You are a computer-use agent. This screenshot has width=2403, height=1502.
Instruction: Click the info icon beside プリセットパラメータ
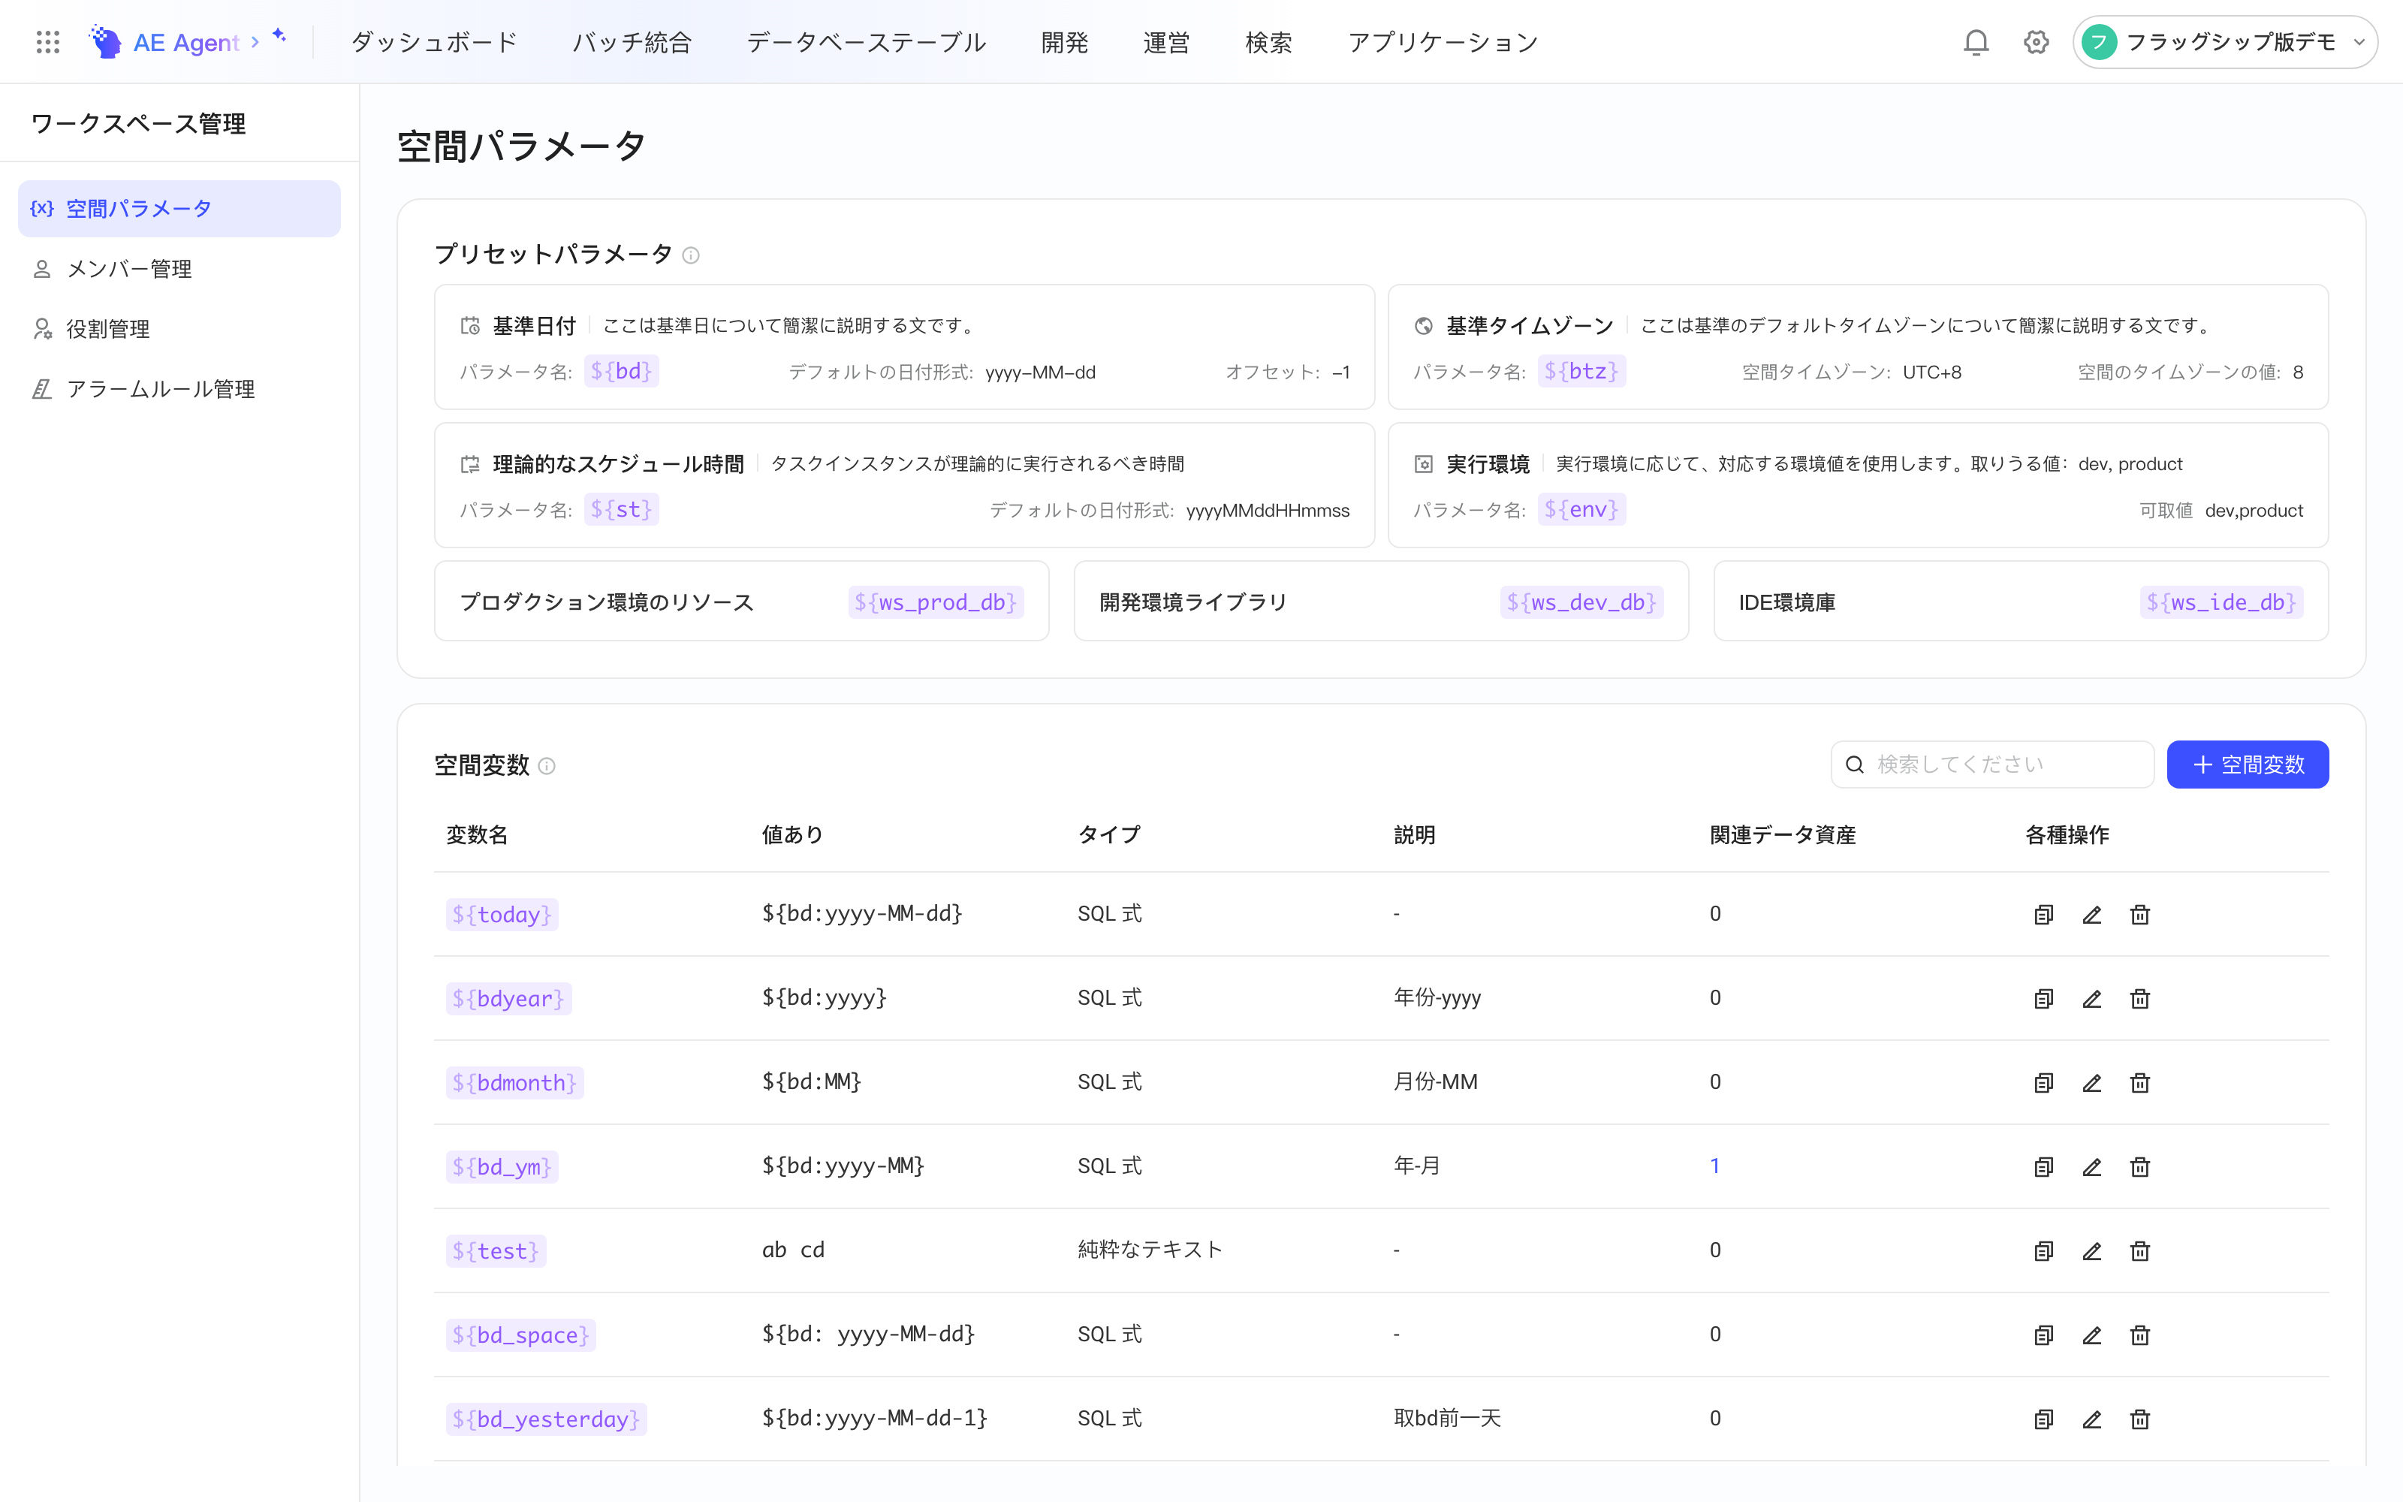pyautogui.click(x=691, y=255)
